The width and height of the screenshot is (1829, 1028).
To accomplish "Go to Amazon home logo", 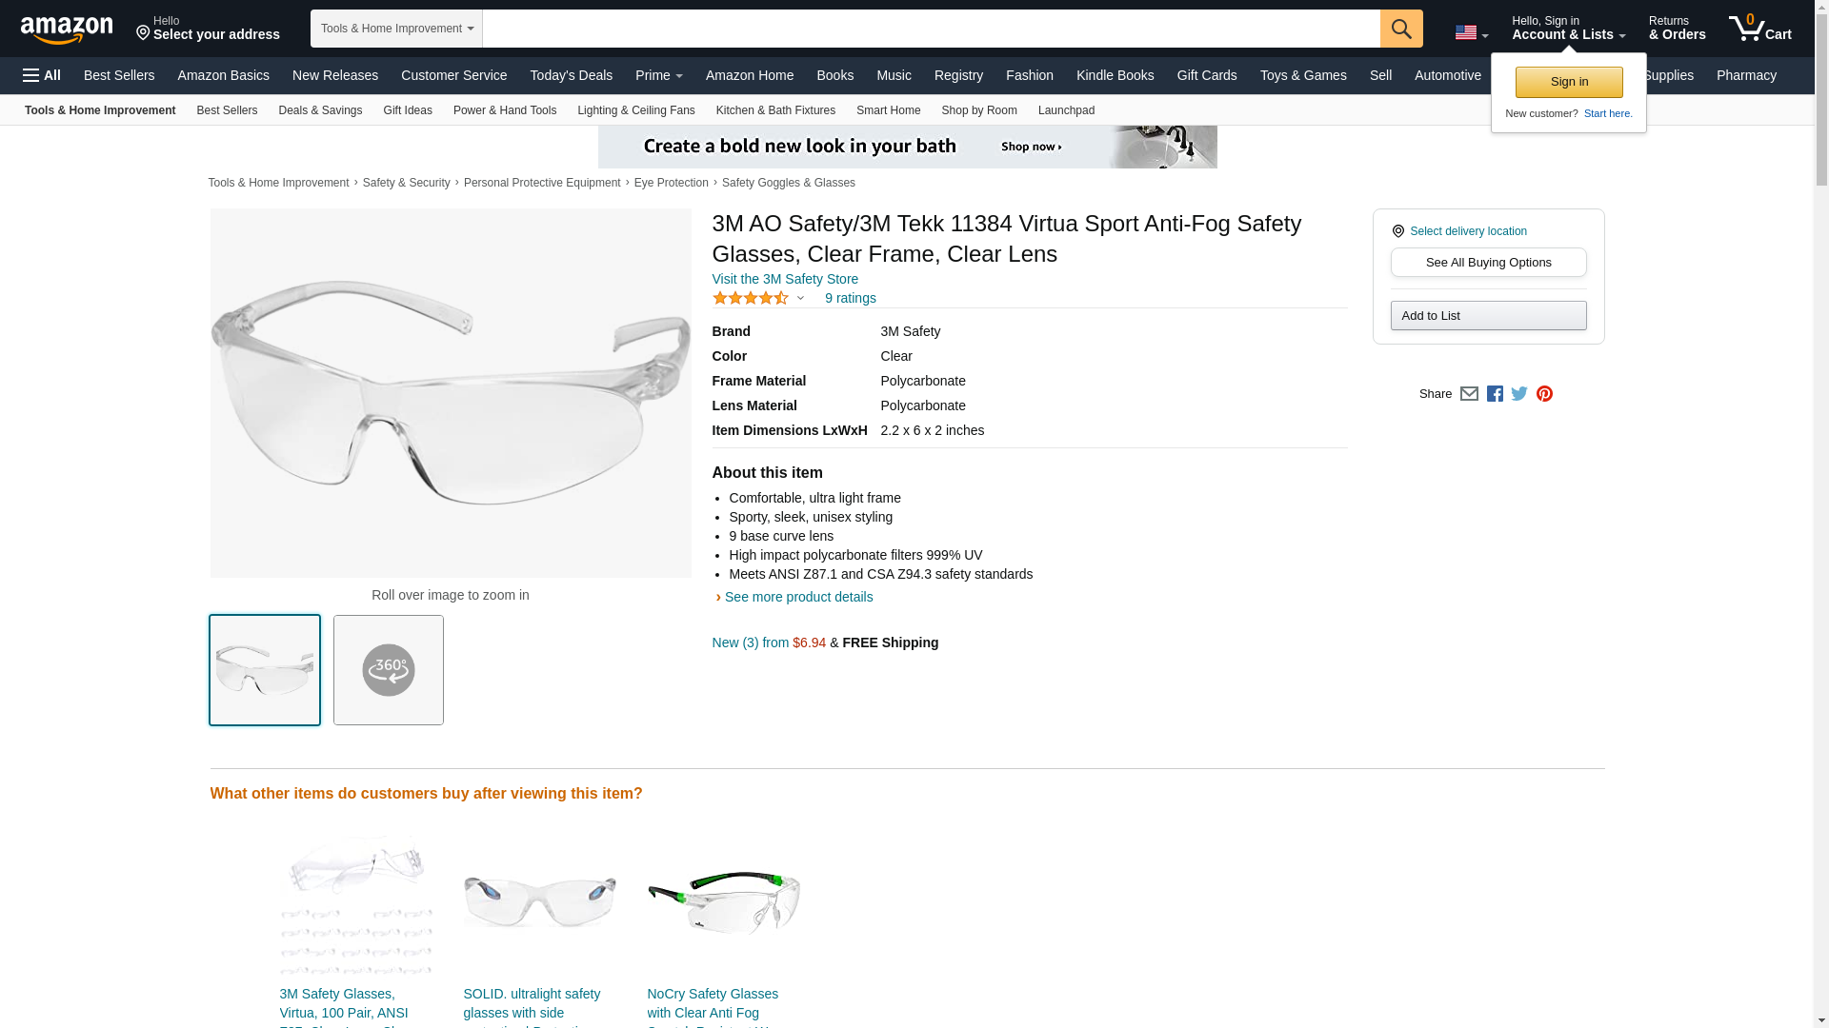I will pos(67,30).
